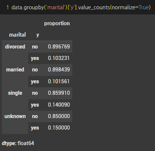The height and width of the screenshot is (151, 155).
Task: Select the proportion column header
Action: [x=57, y=23]
